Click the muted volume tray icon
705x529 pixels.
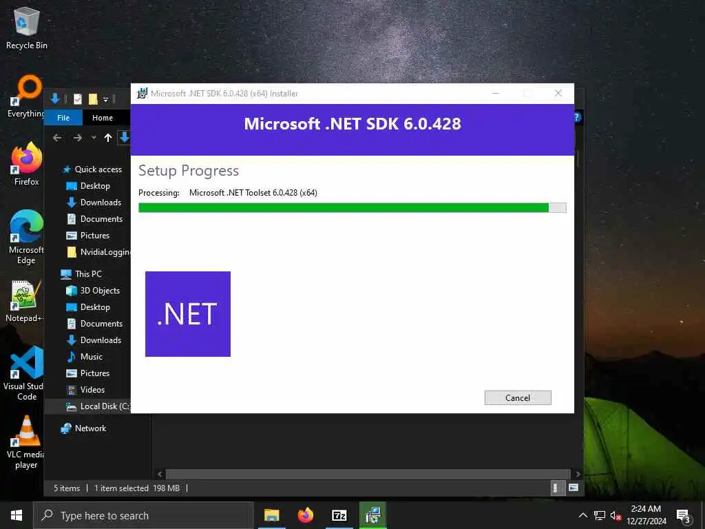[x=615, y=515]
